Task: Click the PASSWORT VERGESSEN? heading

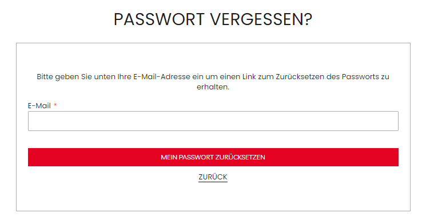Action: tap(213, 19)
